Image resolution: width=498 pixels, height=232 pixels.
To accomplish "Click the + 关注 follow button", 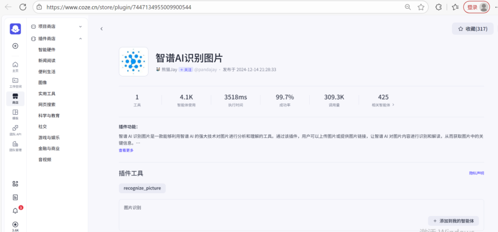I will tap(186, 70).
